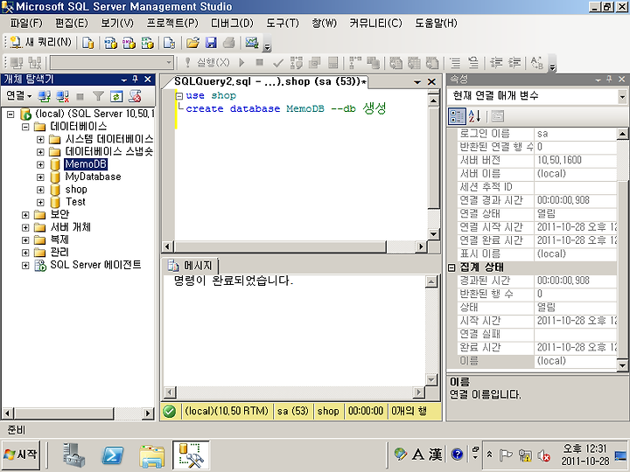Select the 관리 folder
630x472 pixels.
coord(59,252)
